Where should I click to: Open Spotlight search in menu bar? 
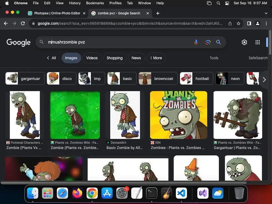(x=218, y=3)
